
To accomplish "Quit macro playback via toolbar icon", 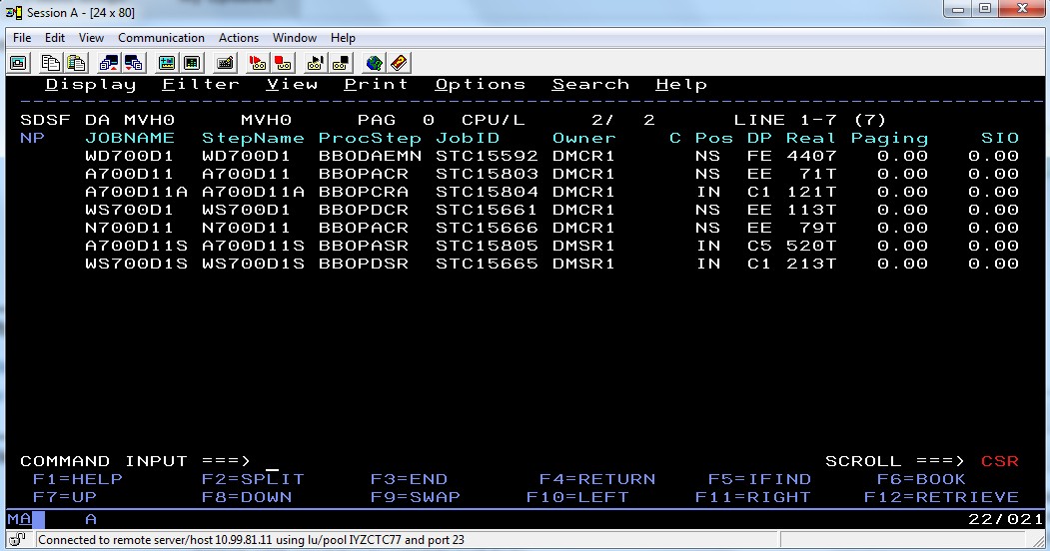I will tap(341, 63).
